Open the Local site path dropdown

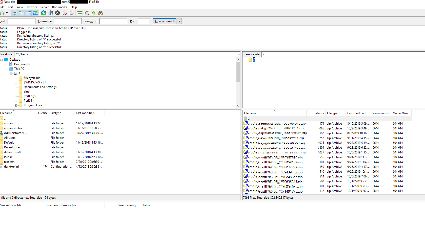click(238, 54)
